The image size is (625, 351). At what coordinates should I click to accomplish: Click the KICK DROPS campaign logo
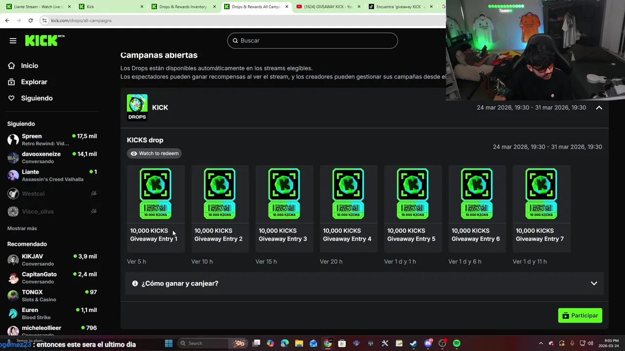click(137, 107)
